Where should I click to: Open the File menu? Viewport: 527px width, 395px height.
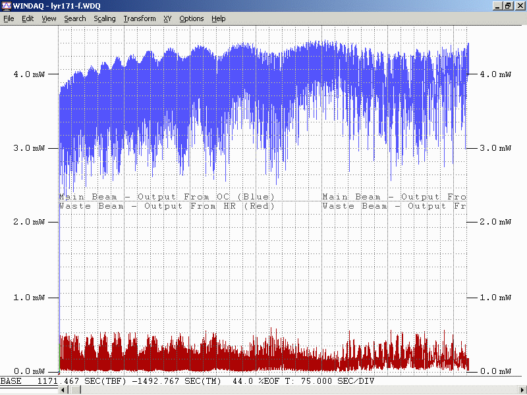click(9, 18)
